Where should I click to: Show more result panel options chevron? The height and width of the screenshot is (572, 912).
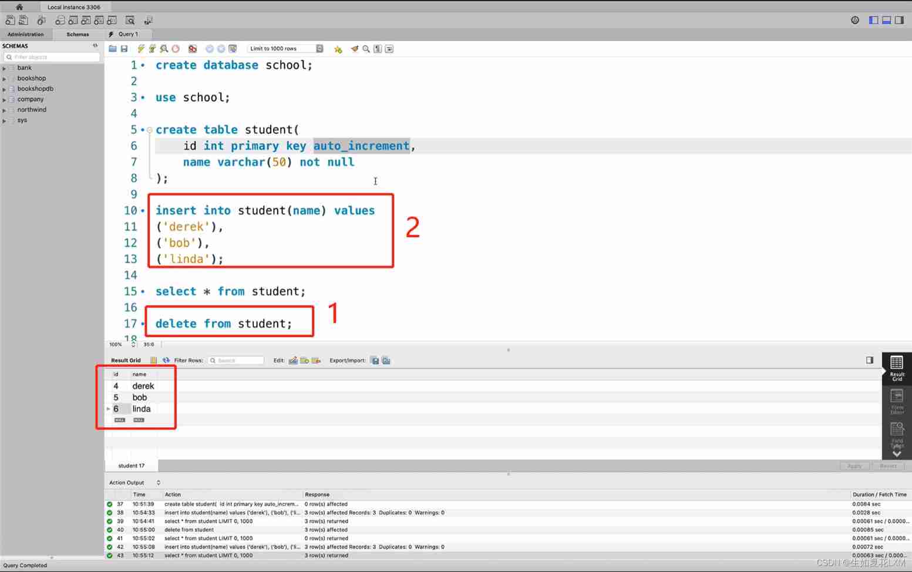pos(897,453)
